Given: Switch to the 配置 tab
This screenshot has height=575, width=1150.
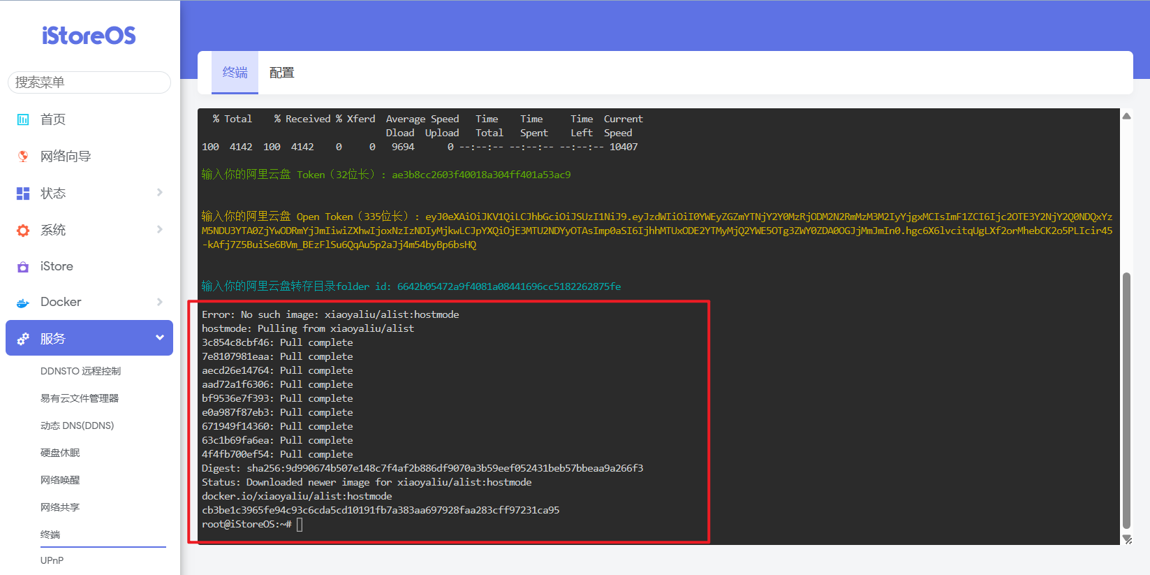Looking at the screenshot, I should coord(282,73).
